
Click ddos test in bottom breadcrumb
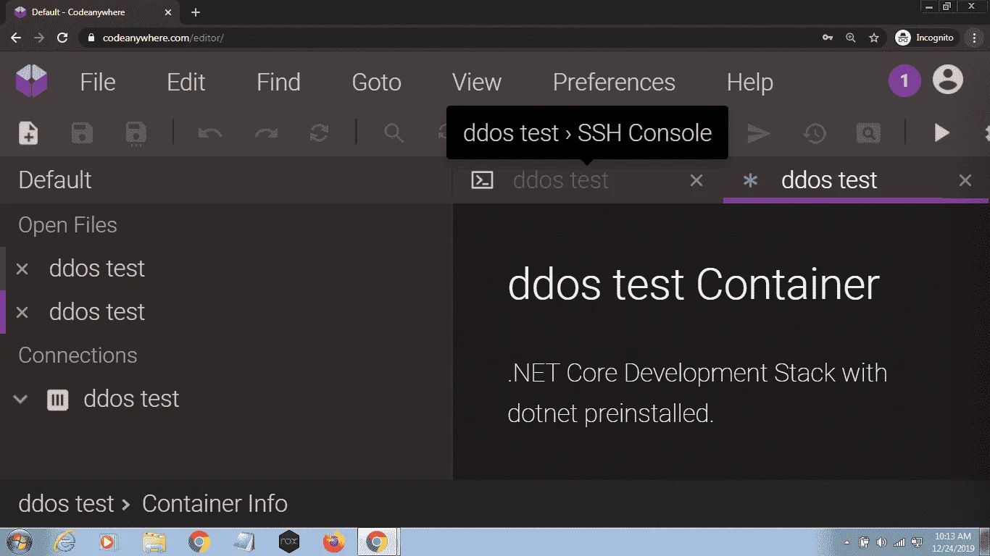(x=66, y=504)
